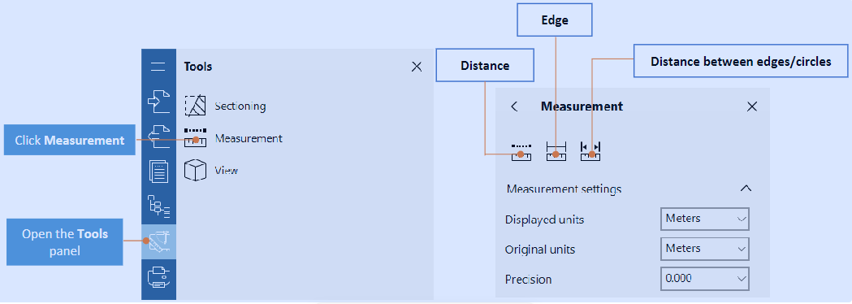Go back from the Measurement panel

515,106
